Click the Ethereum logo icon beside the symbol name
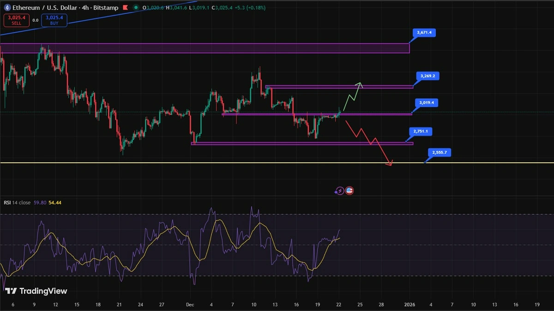This screenshot has height=311, width=554. tap(7, 8)
